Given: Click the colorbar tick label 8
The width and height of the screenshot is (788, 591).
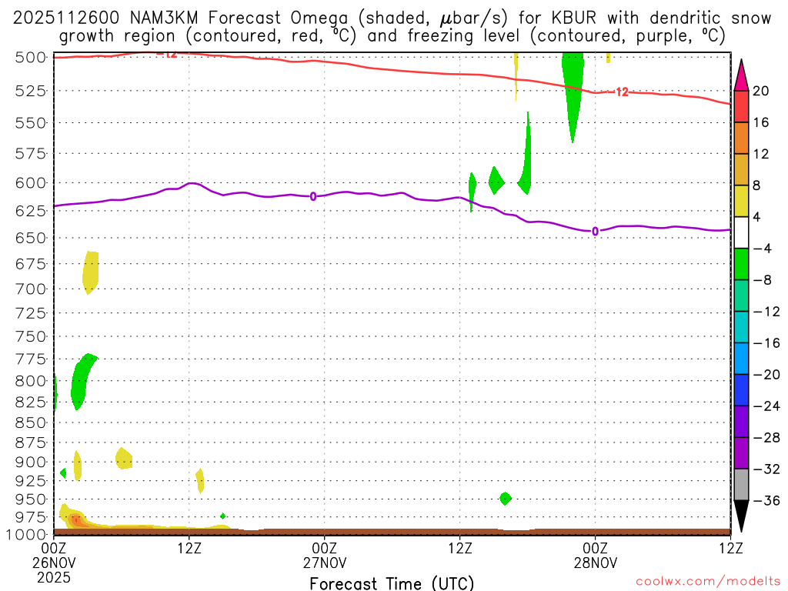Looking at the screenshot, I should 757,185.
